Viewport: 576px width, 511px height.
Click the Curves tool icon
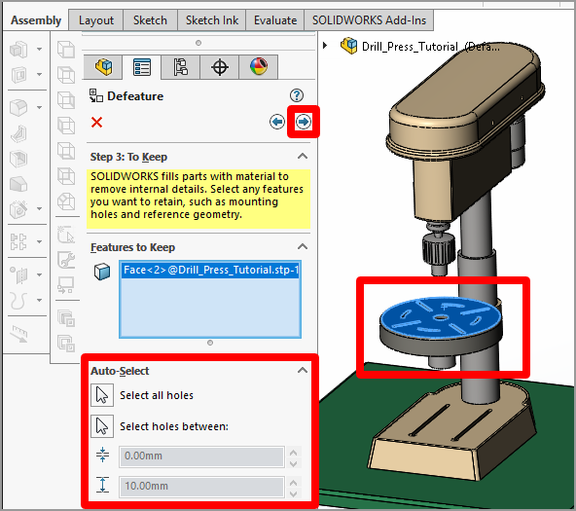pos(18,301)
